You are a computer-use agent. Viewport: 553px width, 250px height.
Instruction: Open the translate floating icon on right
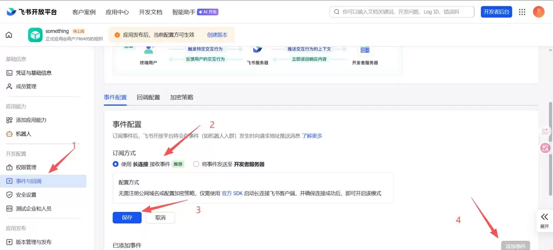pos(545,148)
